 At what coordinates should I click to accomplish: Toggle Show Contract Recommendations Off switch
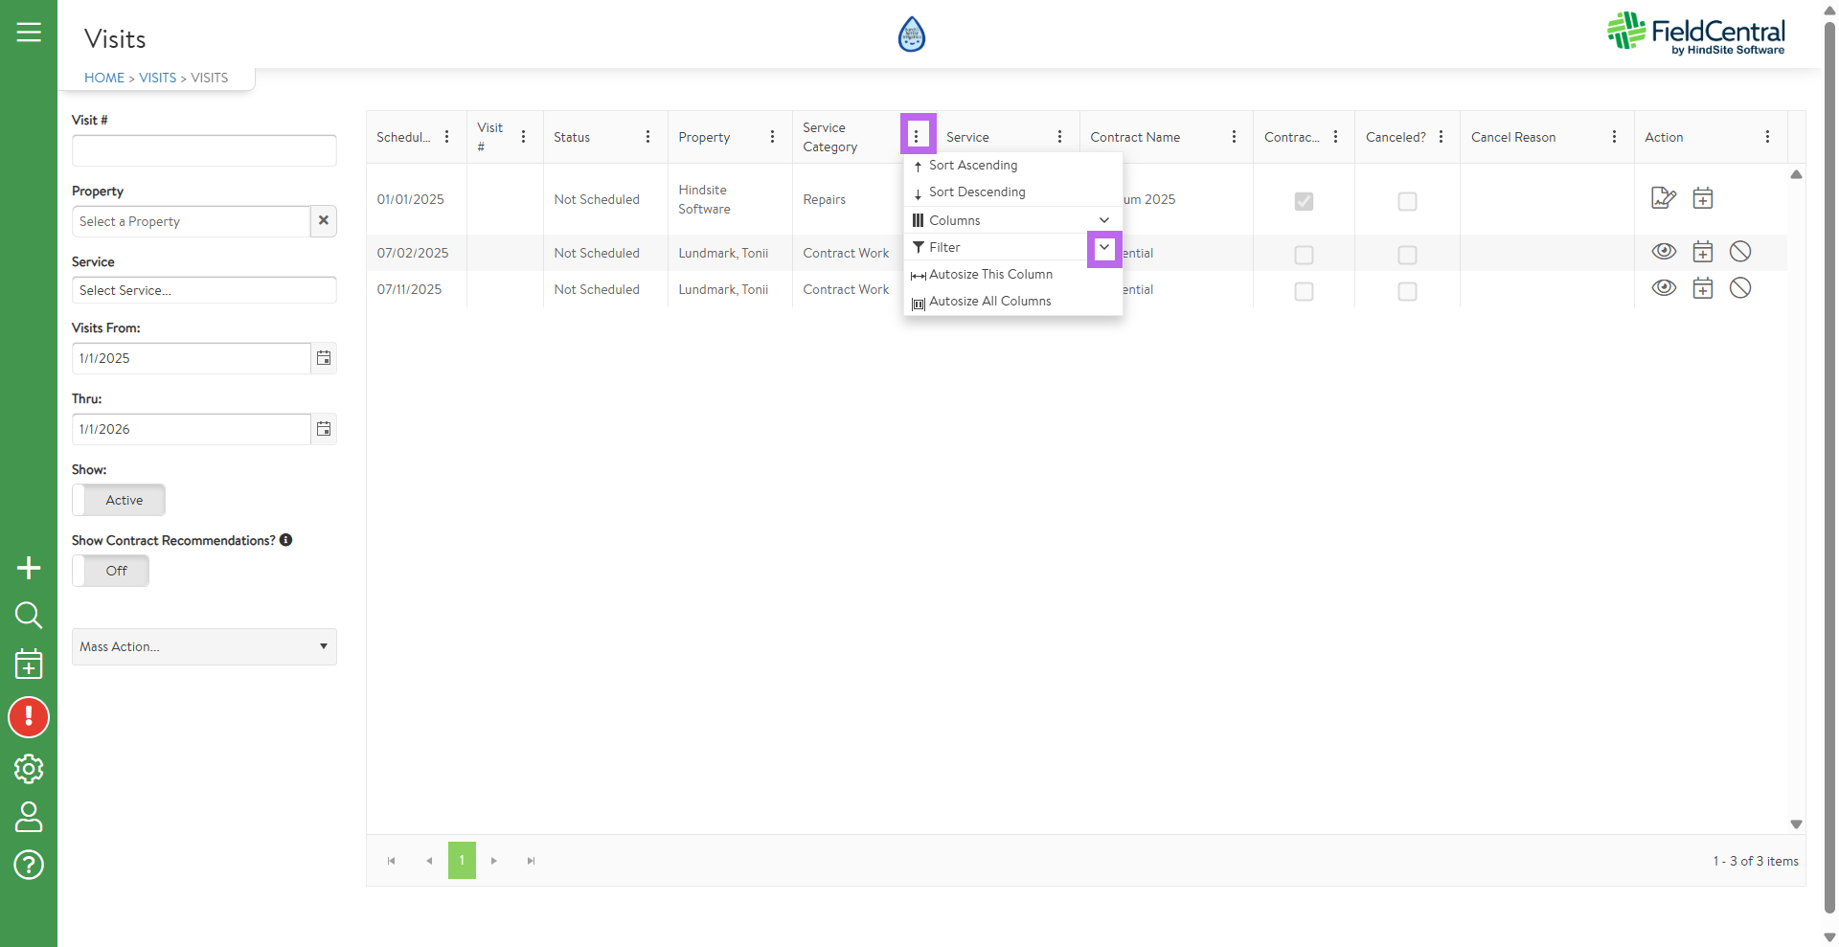[x=111, y=571]
